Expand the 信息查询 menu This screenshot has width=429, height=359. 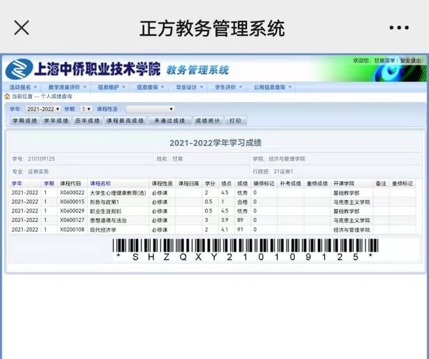click(150, 88)
